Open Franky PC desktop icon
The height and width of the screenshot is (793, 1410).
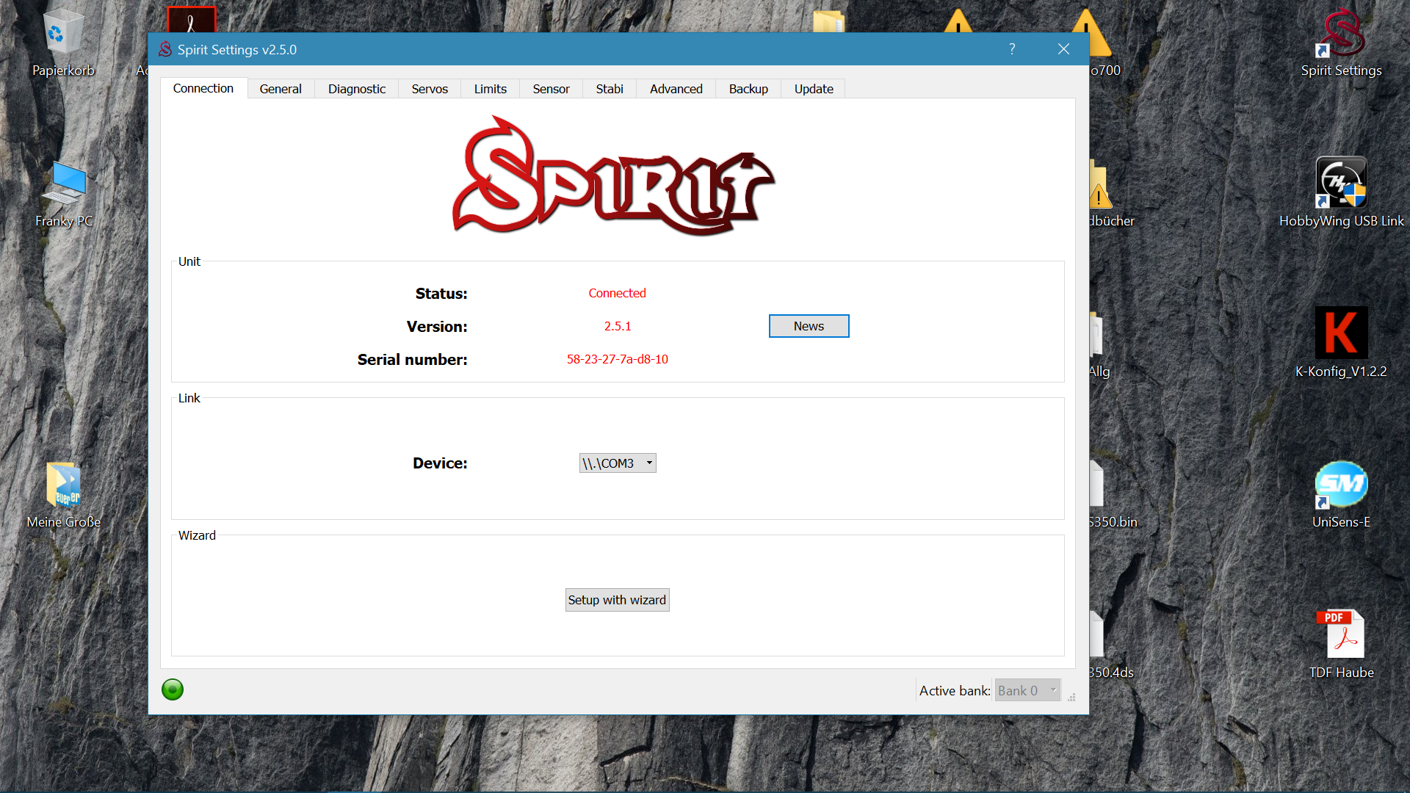[63, 184]
